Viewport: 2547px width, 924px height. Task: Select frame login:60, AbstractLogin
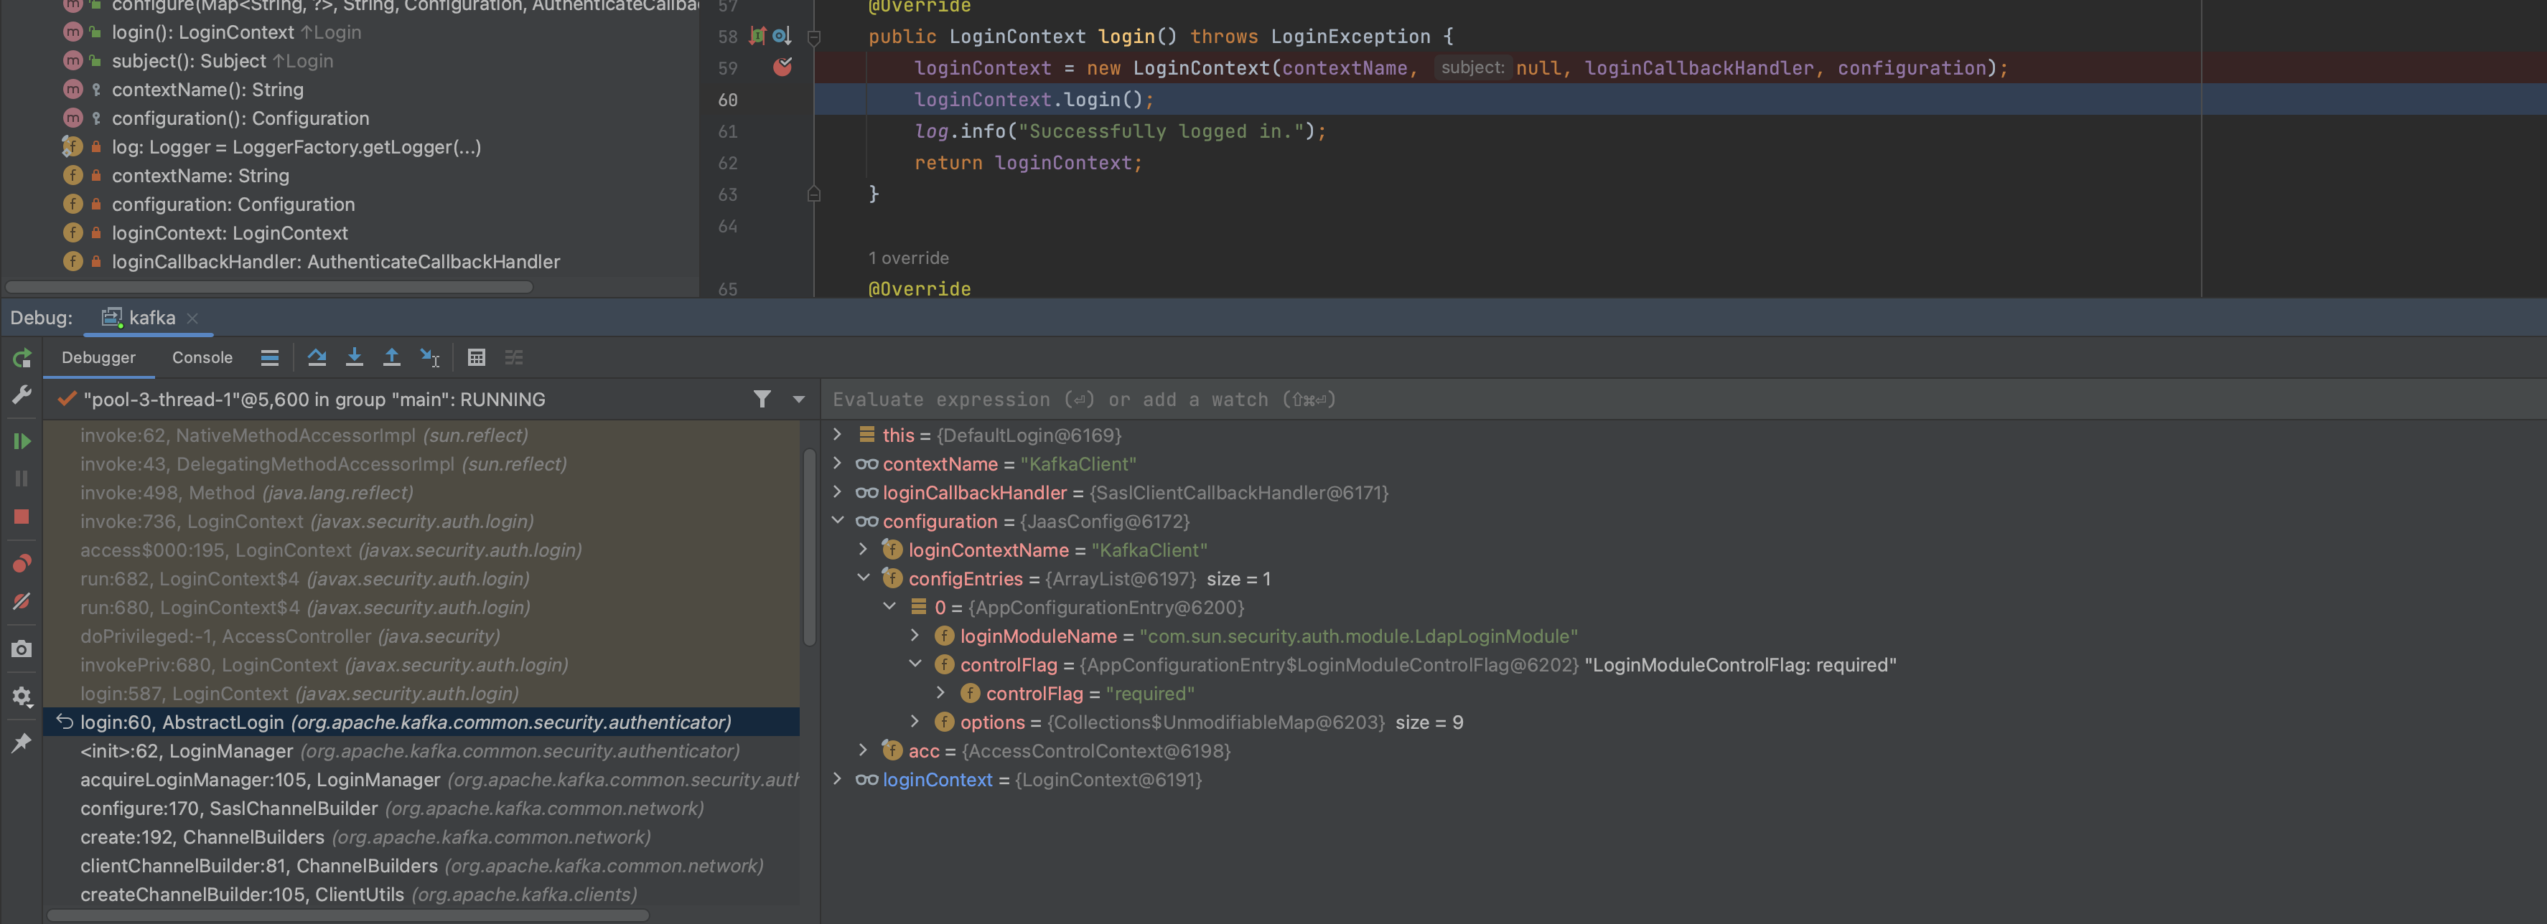(421, 722)
